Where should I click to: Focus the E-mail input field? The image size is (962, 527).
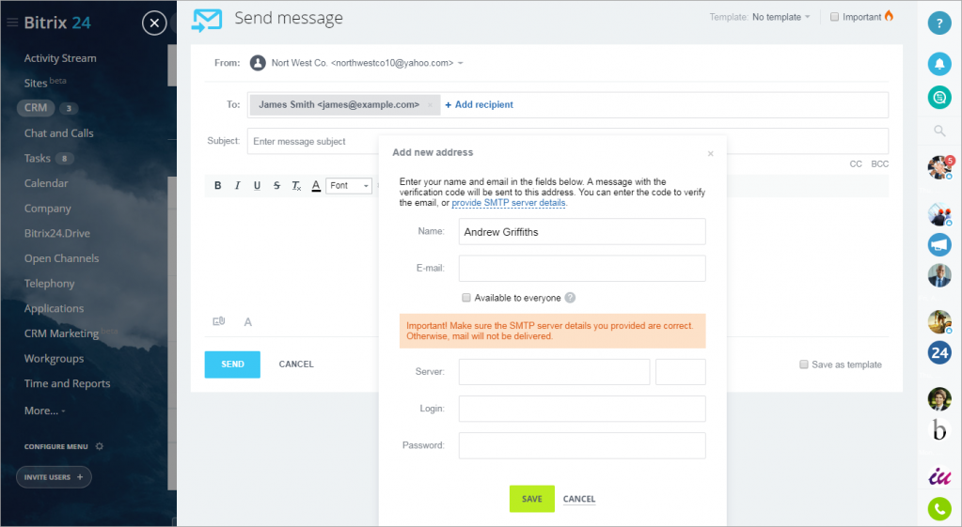click(582, 269)
